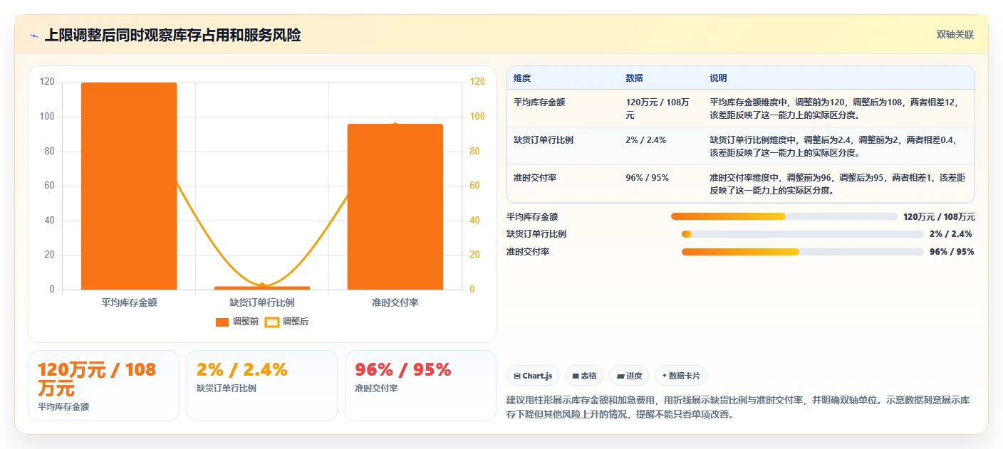This screenshot has width=1003, height=449.
Task: Click table cell 96% / 95%
Action: coord(647,178)
